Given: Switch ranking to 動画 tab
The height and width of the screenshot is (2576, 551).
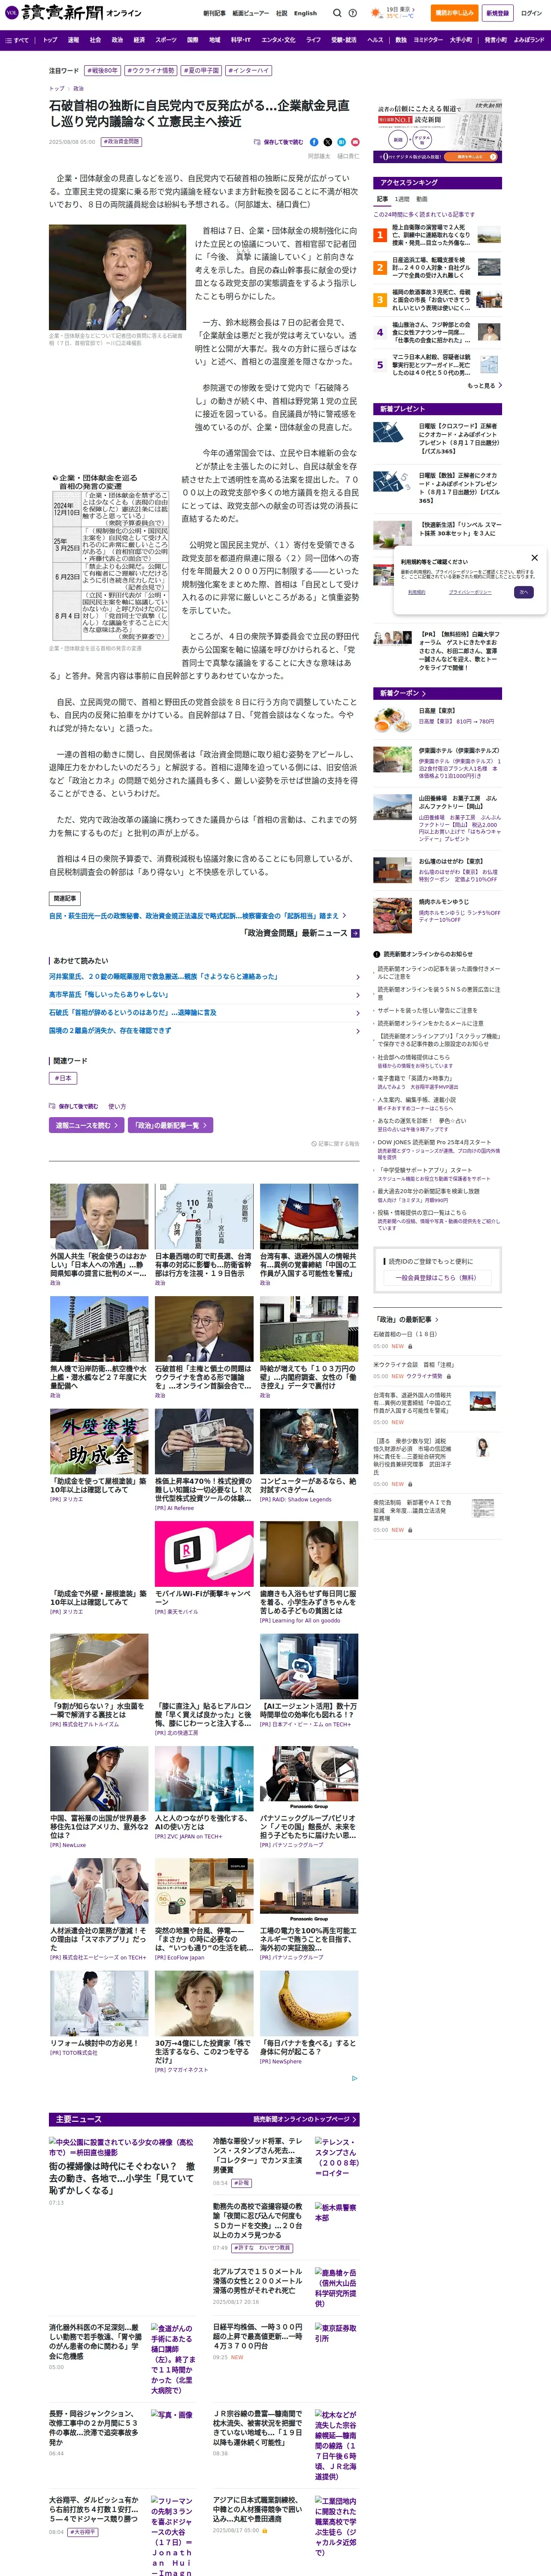Looking at the screenshot, I should click(421, 199).
